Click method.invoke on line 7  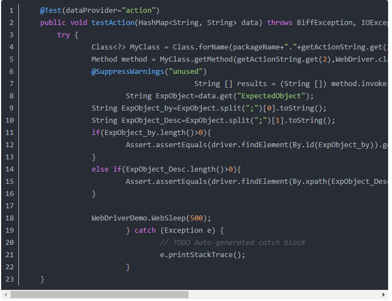359,84
